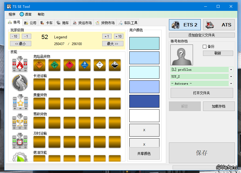Click the just-in-time delivery clock icon

[20, 141]
